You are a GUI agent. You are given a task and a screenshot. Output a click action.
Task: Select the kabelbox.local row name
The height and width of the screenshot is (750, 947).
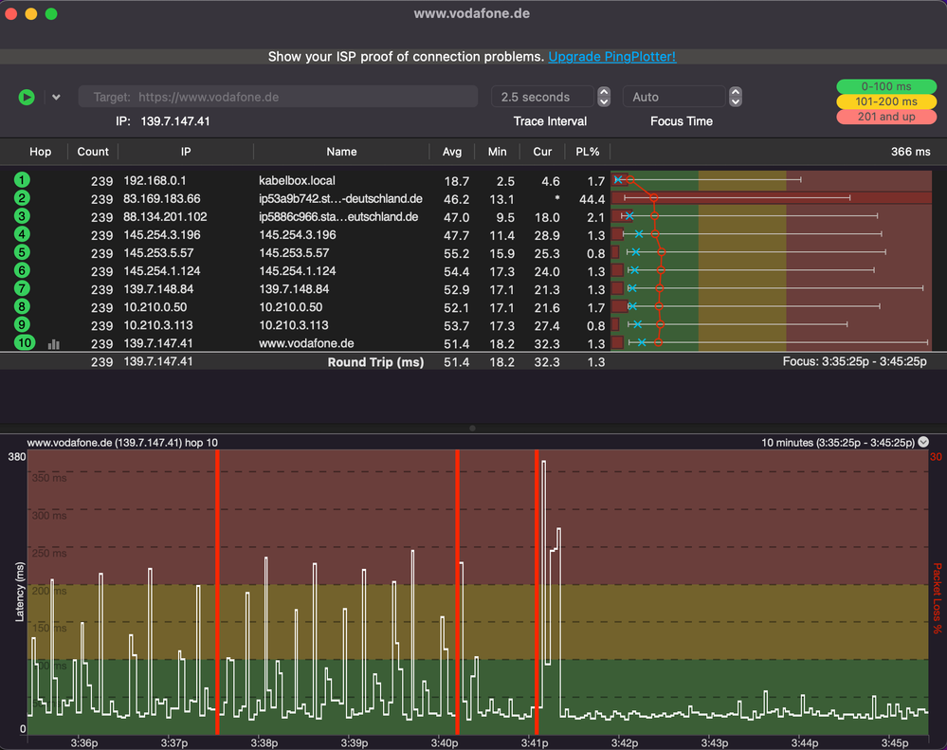pos(297,180)
